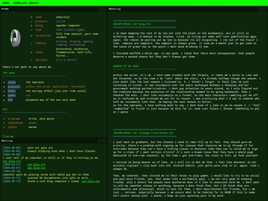Click the 'sketchbook' row label under art

click(x=15, y=123)
